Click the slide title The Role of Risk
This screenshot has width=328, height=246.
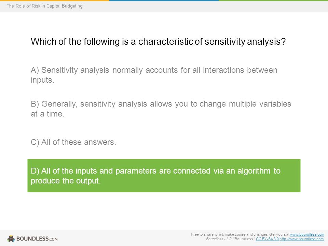[44, 6]
